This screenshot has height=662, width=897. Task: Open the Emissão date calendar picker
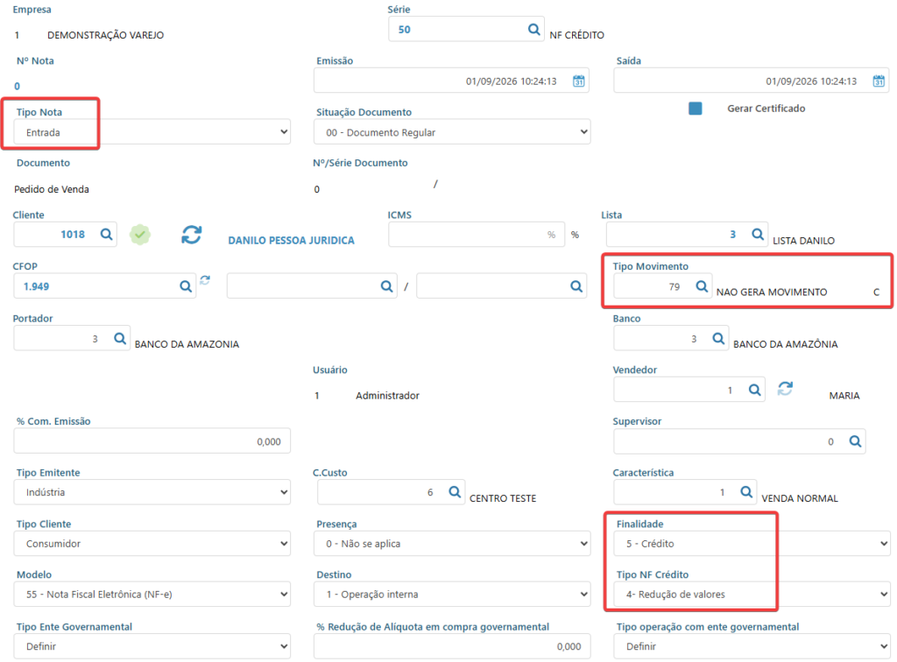pos(579,81)
